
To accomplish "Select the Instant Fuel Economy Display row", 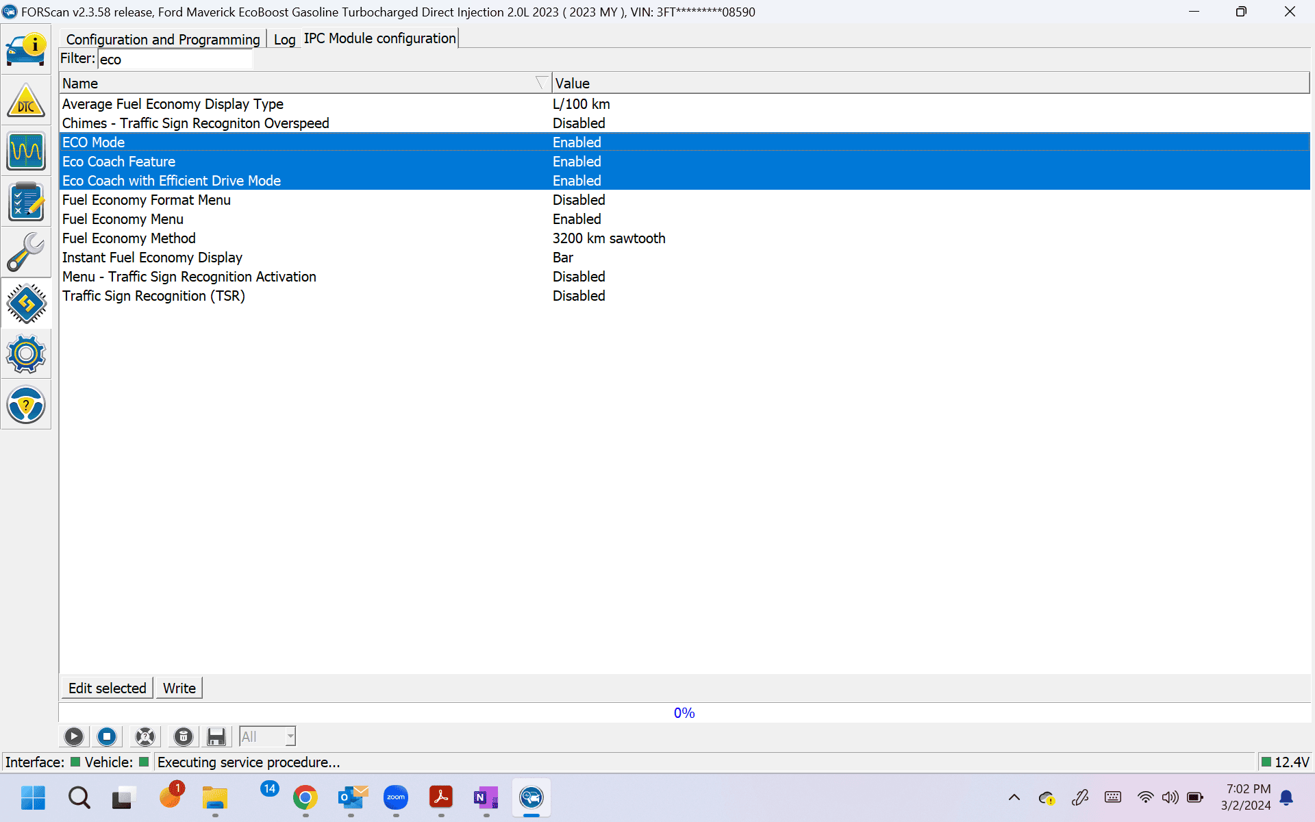I will click(685, 258).
